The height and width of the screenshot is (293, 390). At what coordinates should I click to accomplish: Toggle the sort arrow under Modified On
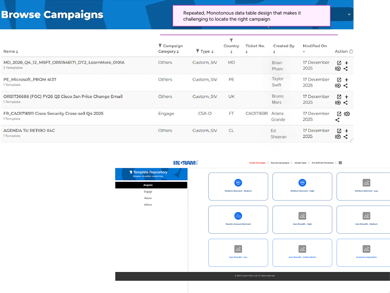304,52
